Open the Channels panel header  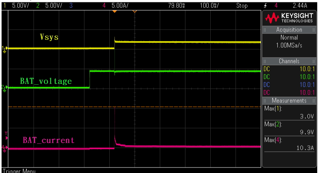pos(289,61)
